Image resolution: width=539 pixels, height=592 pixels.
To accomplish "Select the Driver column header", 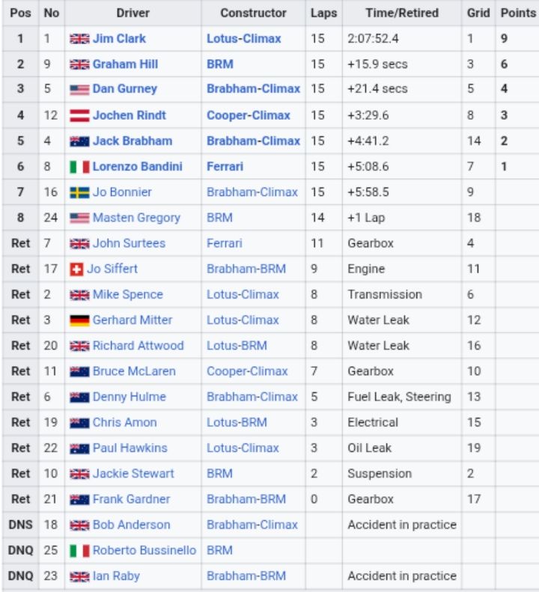I will [133, 13].
